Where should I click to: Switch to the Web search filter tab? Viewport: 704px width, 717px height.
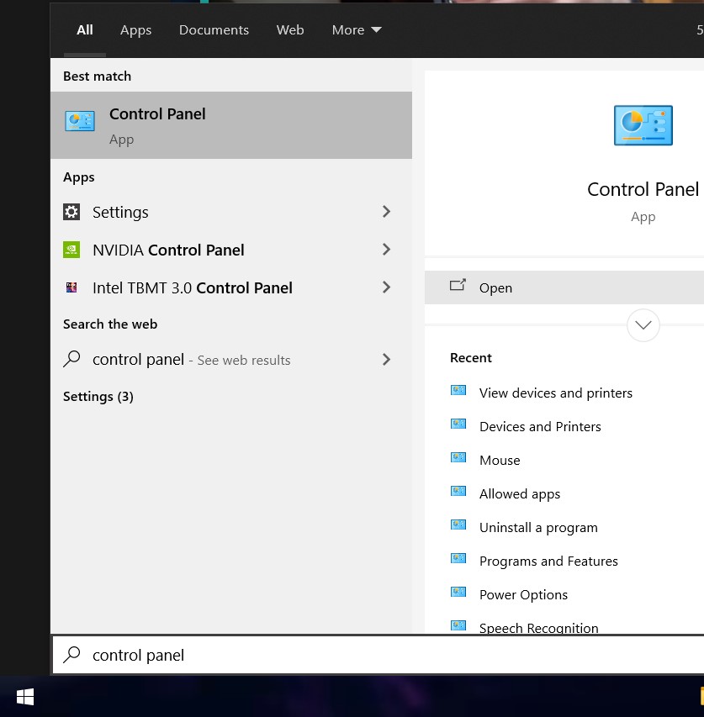tap(290, 30)
